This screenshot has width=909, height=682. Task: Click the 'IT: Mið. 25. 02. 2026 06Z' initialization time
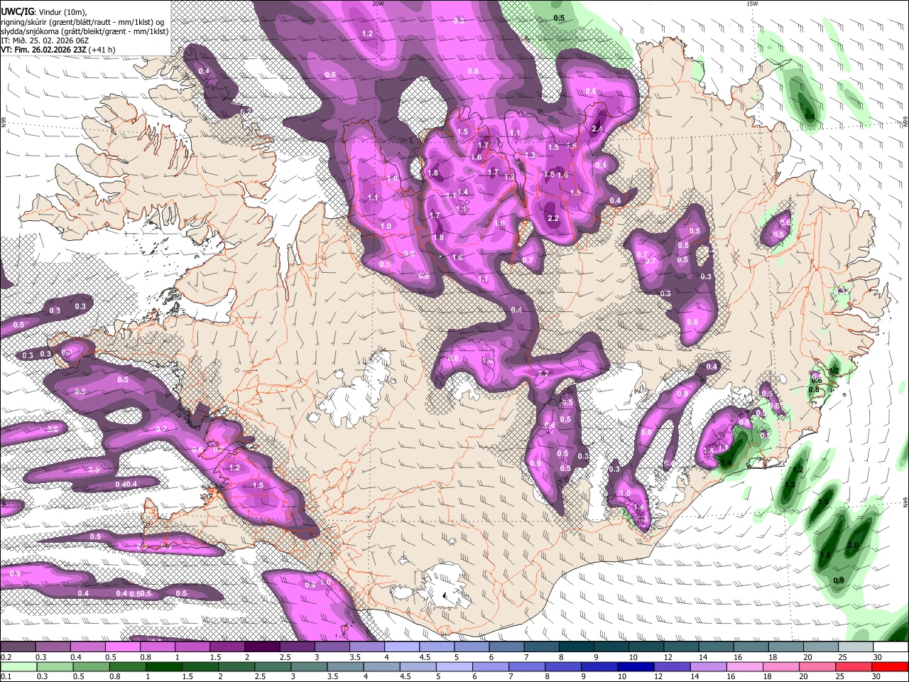point(45,40)
